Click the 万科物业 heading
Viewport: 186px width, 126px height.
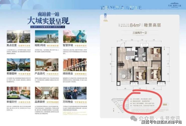click(x=68, y=102)
